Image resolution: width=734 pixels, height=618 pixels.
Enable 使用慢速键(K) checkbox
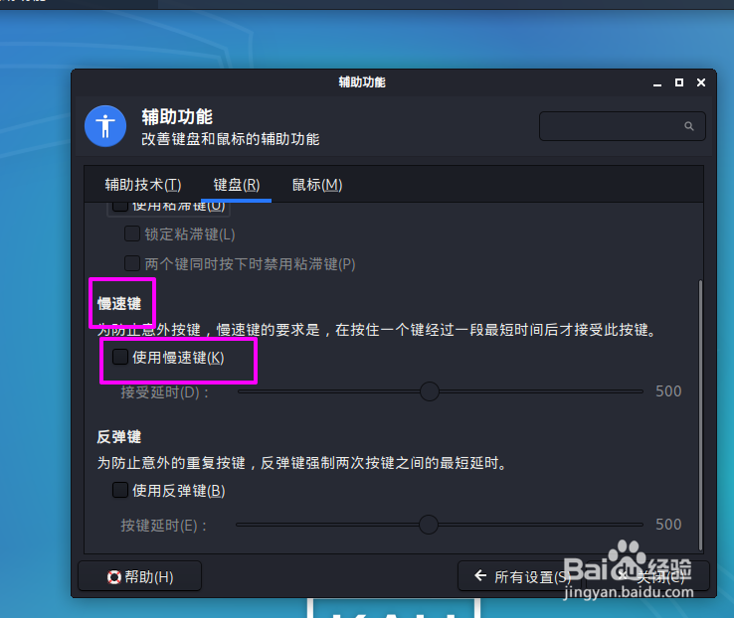point(120,357)
